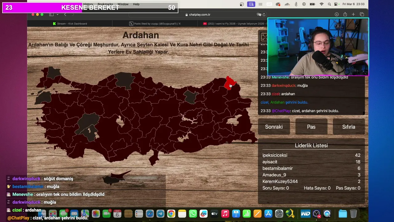Open the Window menu
The image size is (394, 222).
point(123,4)
